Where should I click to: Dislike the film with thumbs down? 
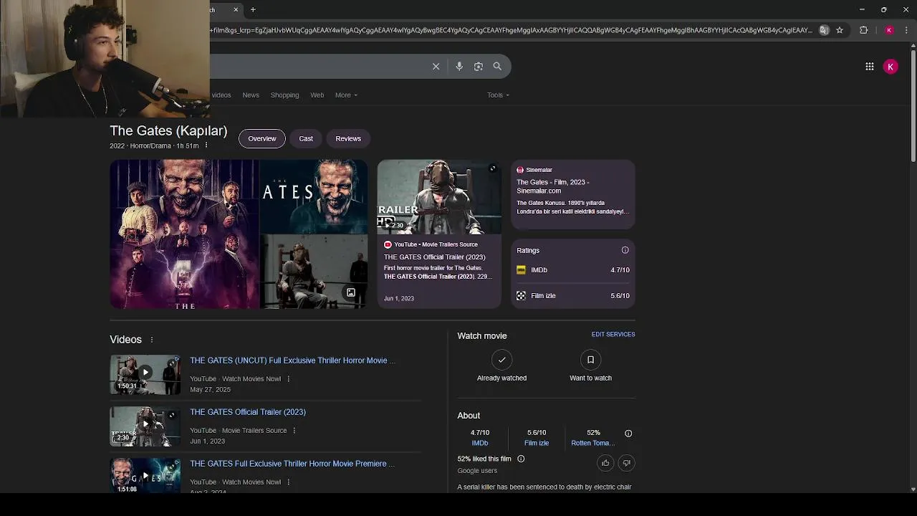coord(626,463)
